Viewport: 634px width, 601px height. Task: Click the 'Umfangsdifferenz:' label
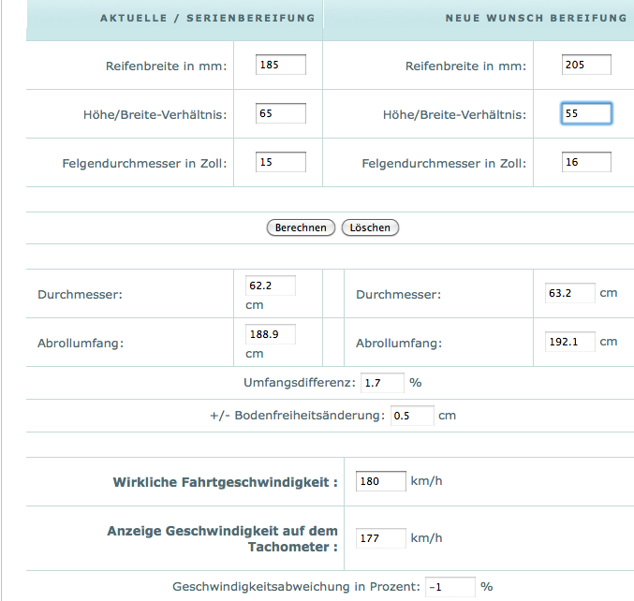300,383
